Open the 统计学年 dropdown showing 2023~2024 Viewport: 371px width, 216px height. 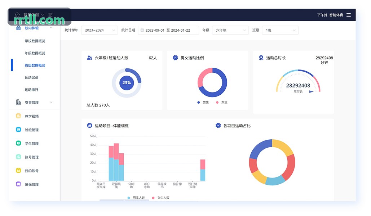(100, 30)
